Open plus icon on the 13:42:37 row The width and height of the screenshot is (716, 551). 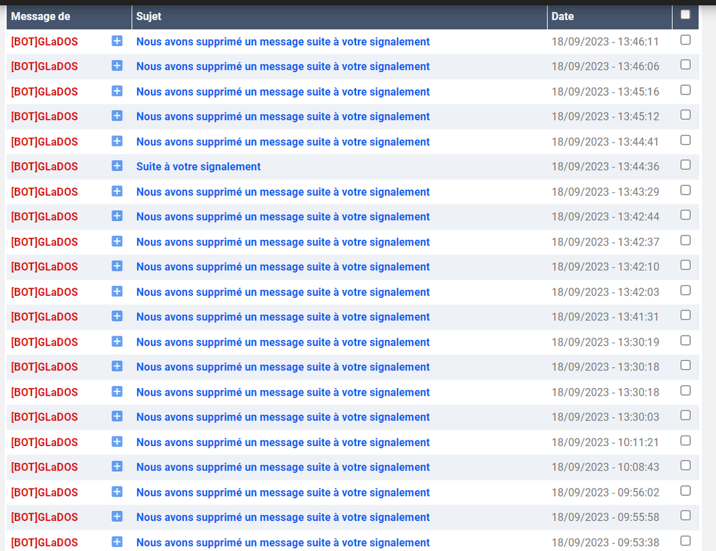point(117,241)
